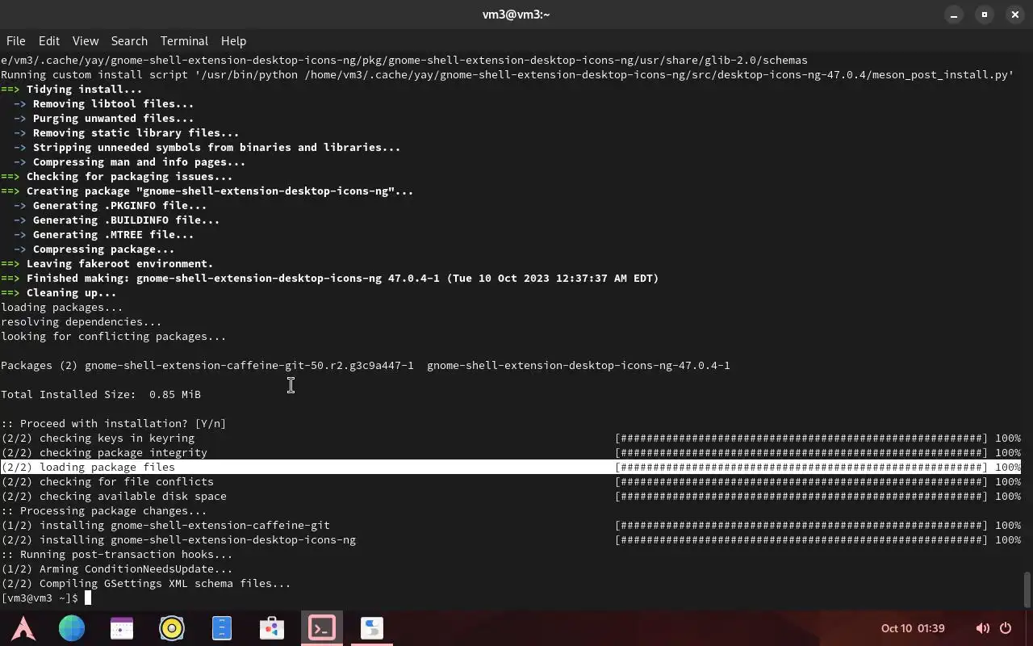The width and height of the screenshot is (1033, 646).
Task: Click 'Running post-transaction hooks...' line
Action: pos(117,554)
